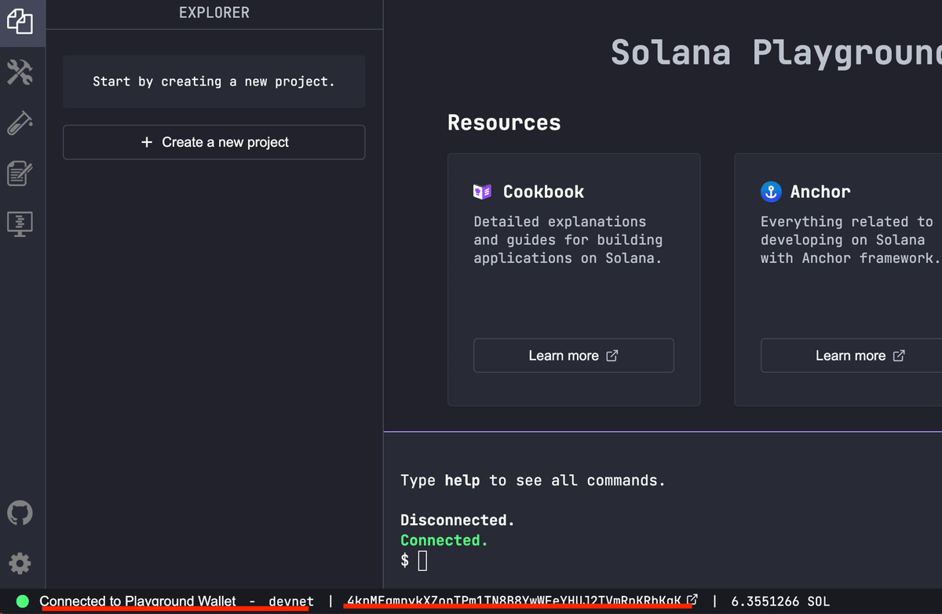Click the green 'Connected.' terminal line
942x614 pixels.
pos(444,540)
